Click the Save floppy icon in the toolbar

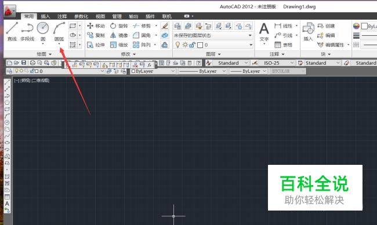(x=24, y=63)
